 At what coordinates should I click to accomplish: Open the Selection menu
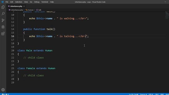18,2
